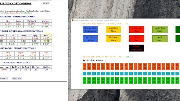180x101 pixels.
Task: Select orange hour box 15 16
Action: (154, 66)
